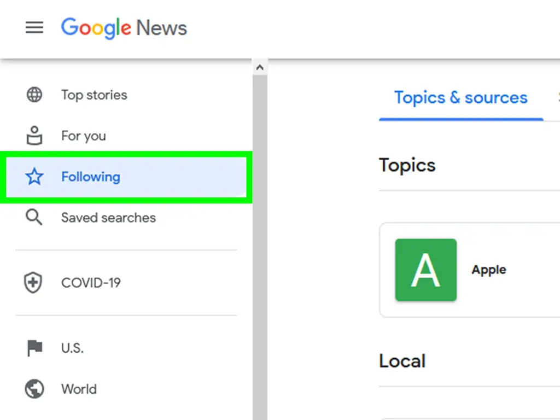
Task: Click the star icon beside Following
Action: [x=34, y=177]
